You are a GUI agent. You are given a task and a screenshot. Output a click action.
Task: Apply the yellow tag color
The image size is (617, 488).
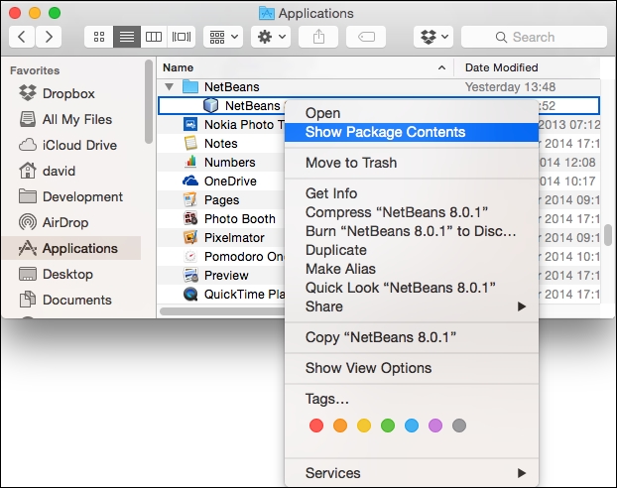click(x=364, y=426)
